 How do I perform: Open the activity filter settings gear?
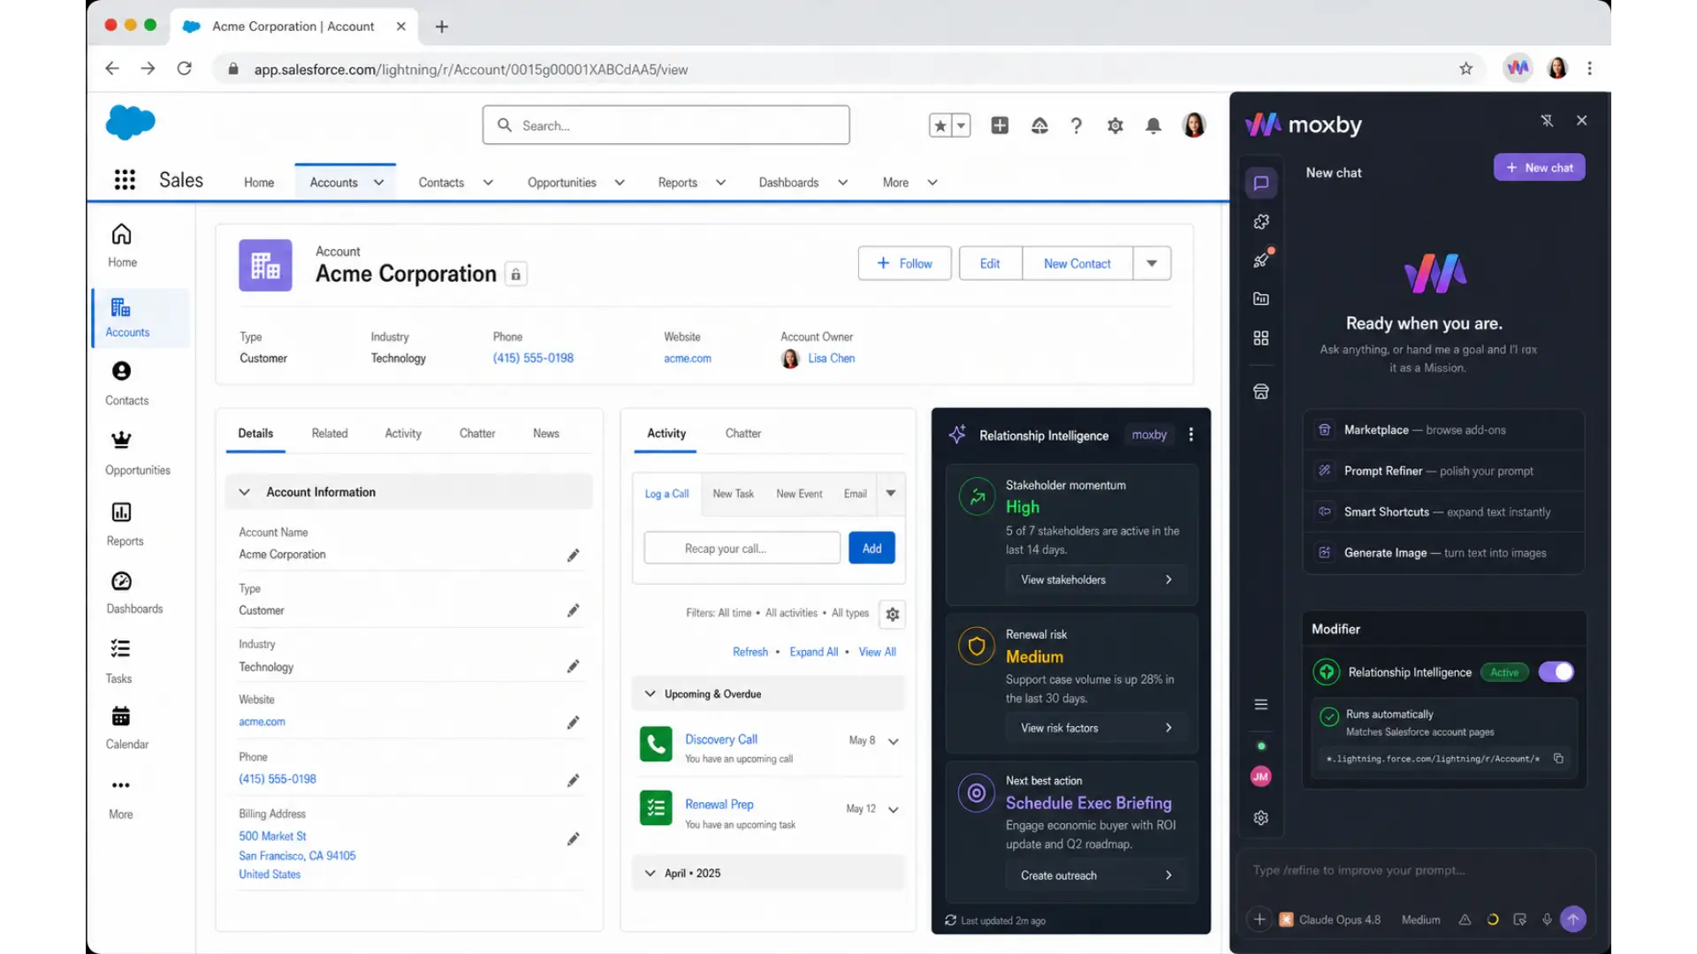[893, 614]
